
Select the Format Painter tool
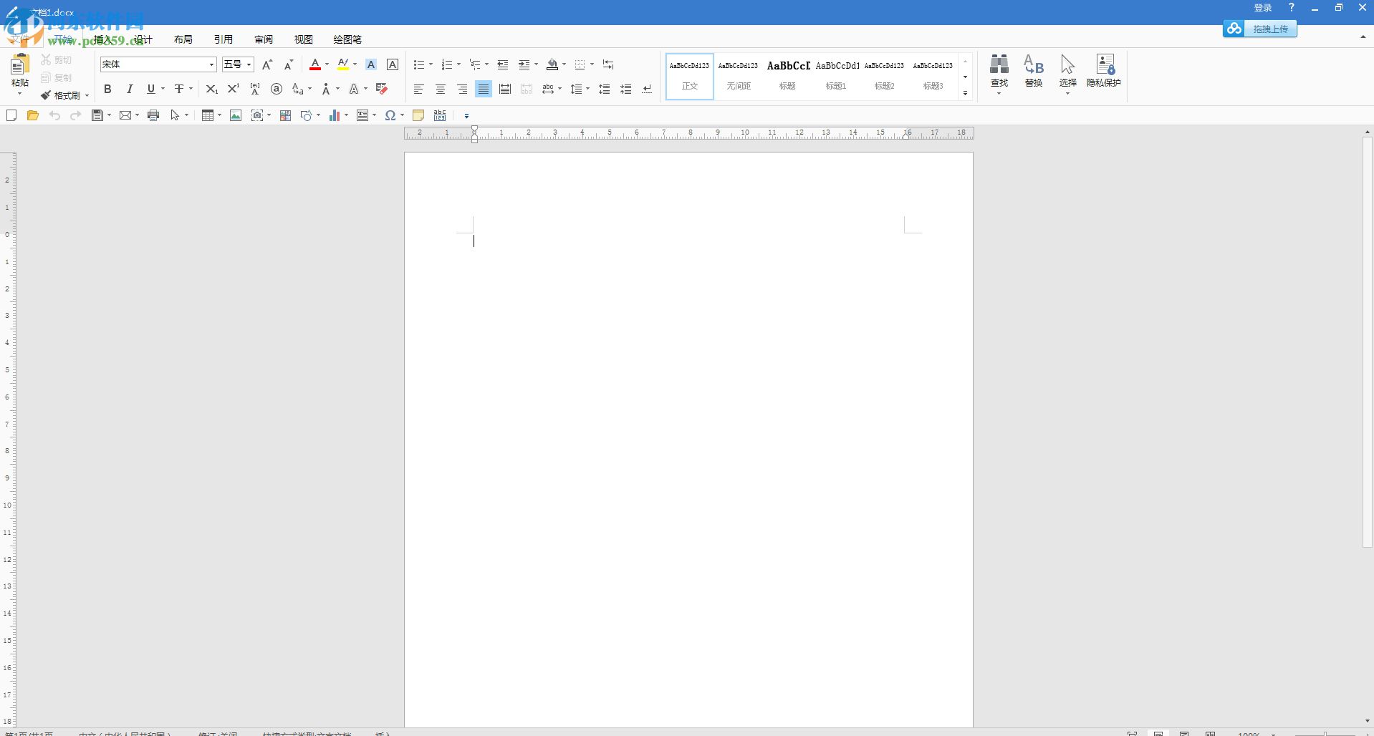point(61,95)
